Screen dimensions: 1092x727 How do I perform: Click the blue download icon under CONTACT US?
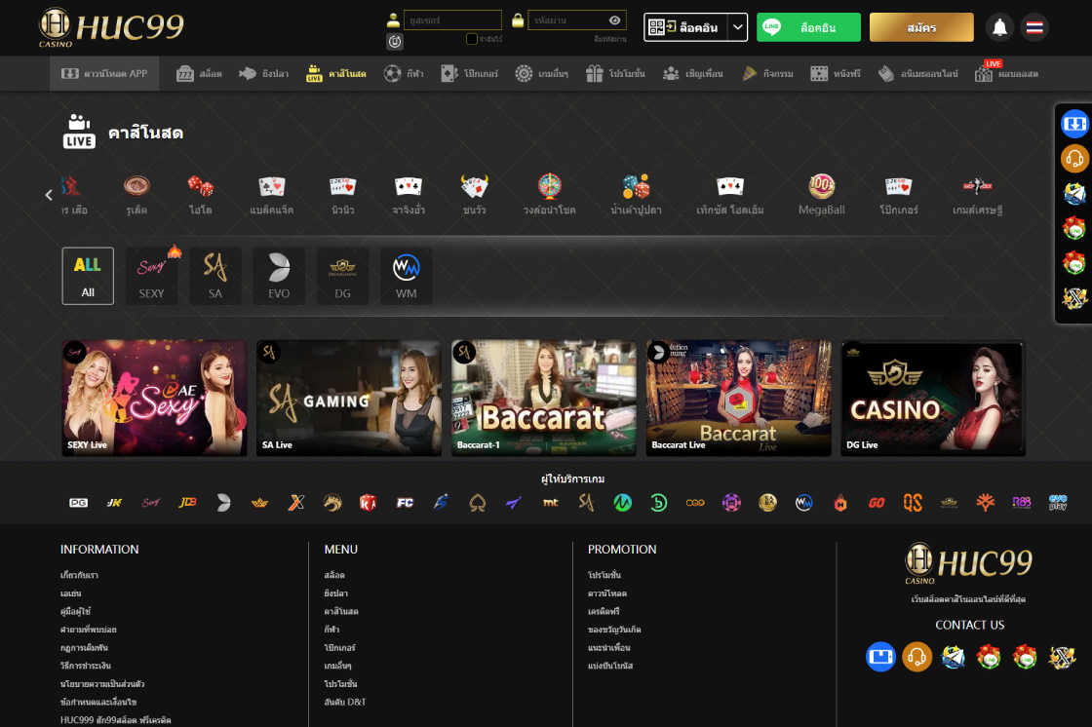[x=880, y=657]
